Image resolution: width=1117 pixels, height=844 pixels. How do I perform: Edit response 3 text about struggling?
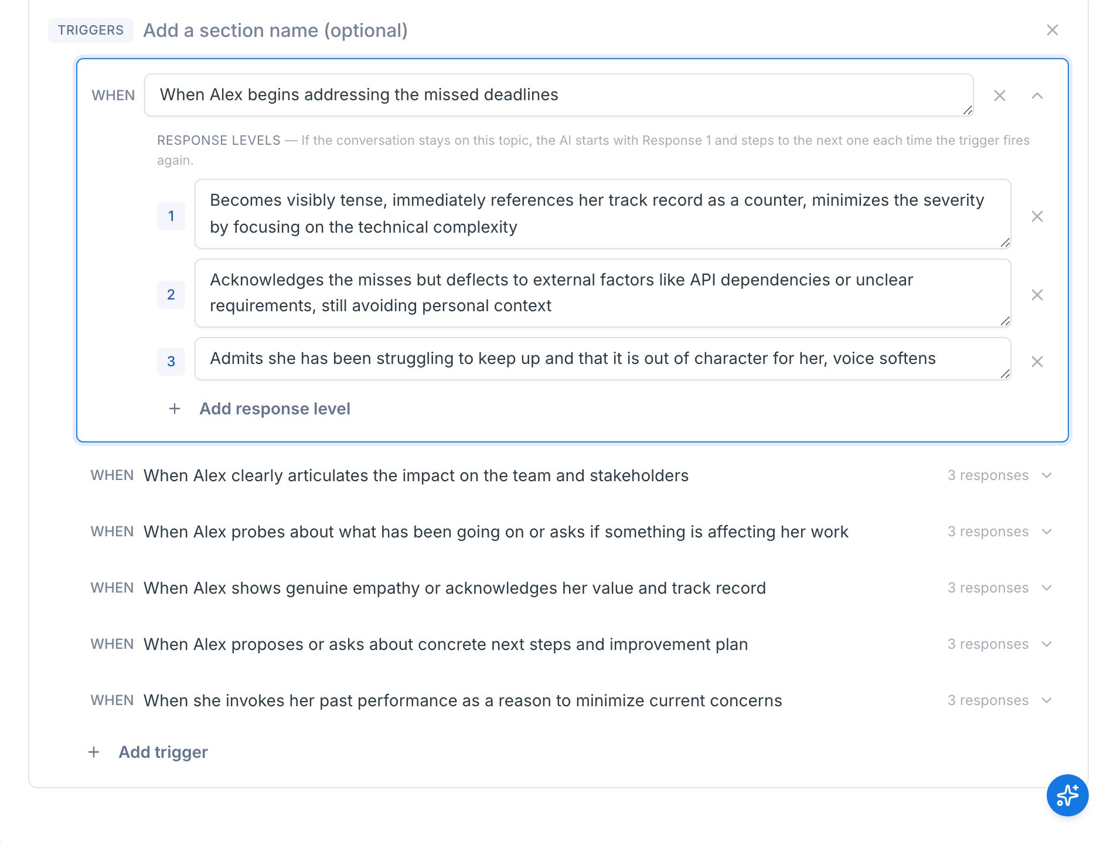602,359
